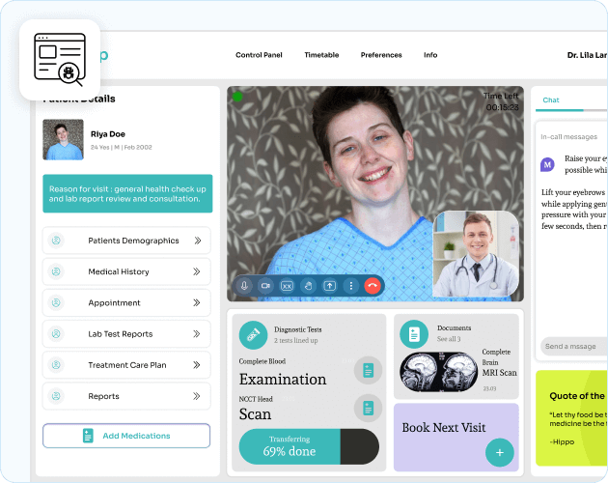Raise hand in the video call
This screenshot has height=483, width=608.
point(308,286)
